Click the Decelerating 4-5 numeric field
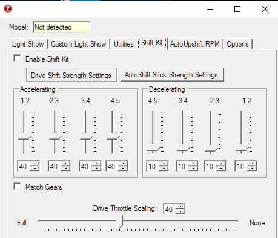Image resolution: width=278 pixels, height=238 pixels. pyautogui.click(x=153, y=166)
